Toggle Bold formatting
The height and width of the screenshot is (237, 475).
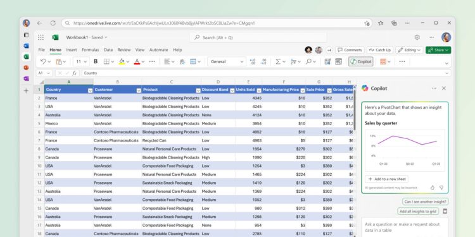coord(96,61)
